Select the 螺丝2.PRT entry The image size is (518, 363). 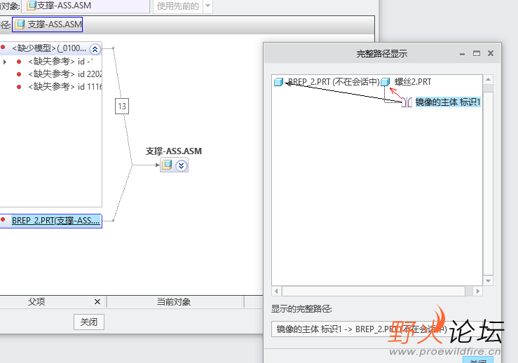(413, 81)
